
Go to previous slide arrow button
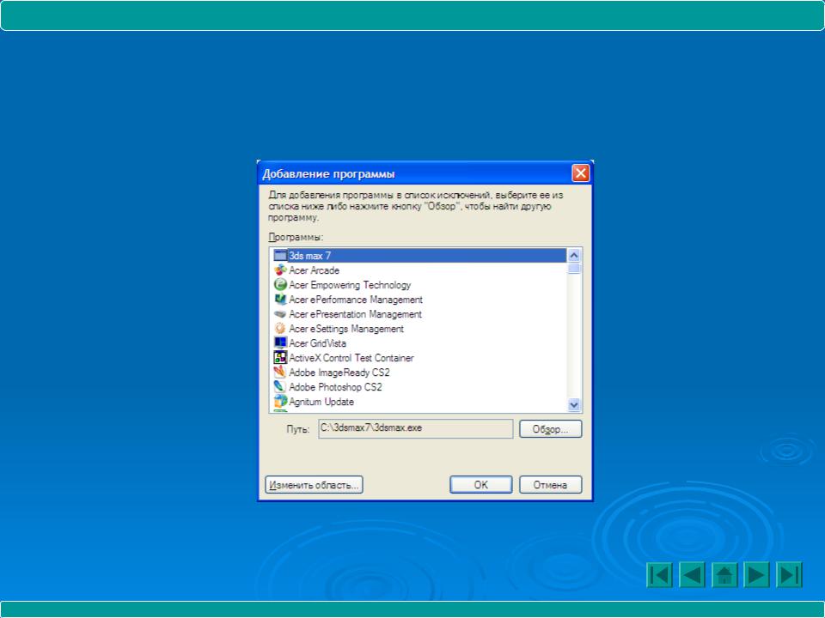pyautogui.click(x=692, y=574)
